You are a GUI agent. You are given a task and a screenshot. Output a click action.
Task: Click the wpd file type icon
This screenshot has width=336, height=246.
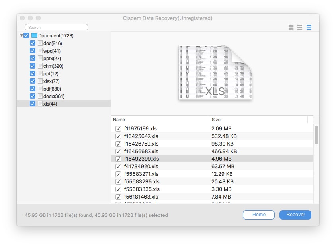(40, 51)
